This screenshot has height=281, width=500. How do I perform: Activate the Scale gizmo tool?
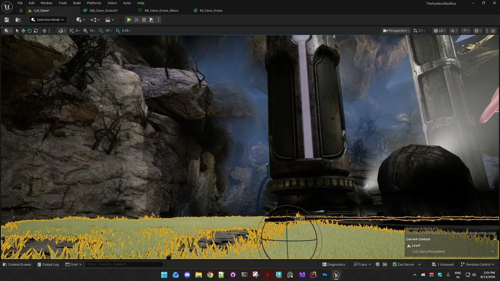[36, 30]
